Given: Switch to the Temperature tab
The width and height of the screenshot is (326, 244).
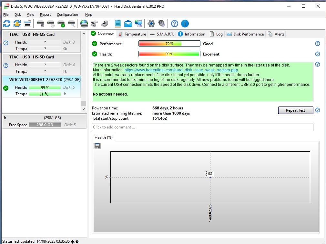Looking at the screenshot, I should pyautogui.click(x=132, y=34).
